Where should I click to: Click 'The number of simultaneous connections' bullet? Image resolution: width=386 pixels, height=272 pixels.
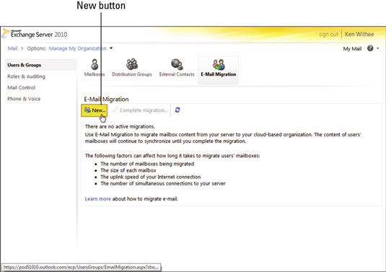tap(163, 184)
